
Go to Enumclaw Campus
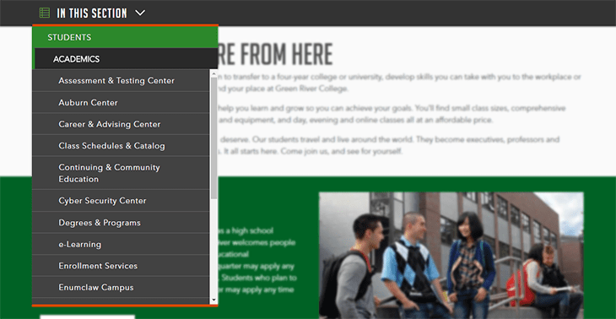[121, 288]
